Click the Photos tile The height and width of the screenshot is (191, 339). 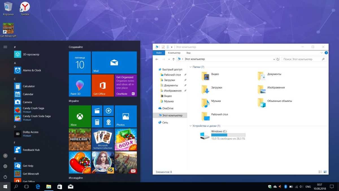point(126,116)
